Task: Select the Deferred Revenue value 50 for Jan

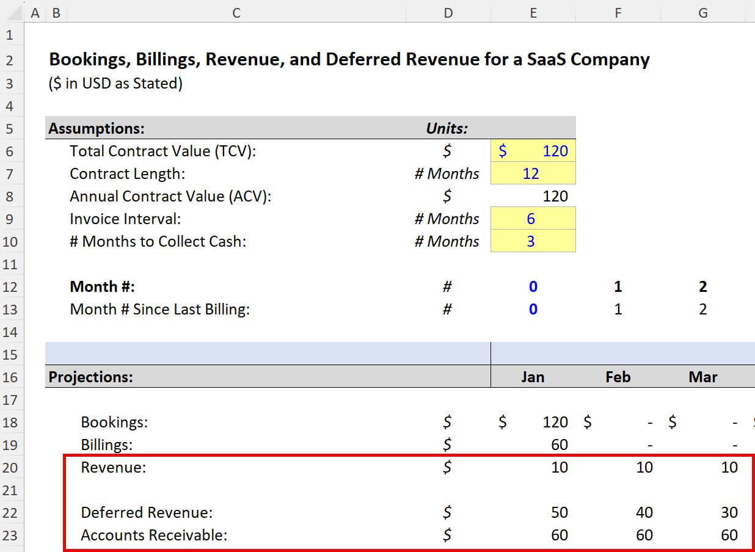Action: pos(533,512)
